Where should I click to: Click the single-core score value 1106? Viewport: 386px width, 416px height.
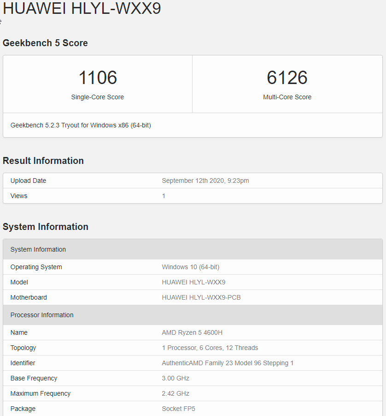98,78
